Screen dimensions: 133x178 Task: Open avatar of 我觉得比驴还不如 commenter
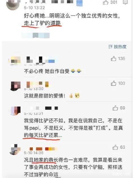click(x=15, y=111)
